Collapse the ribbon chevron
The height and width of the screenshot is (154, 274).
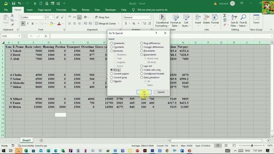[x=271, y=30]
